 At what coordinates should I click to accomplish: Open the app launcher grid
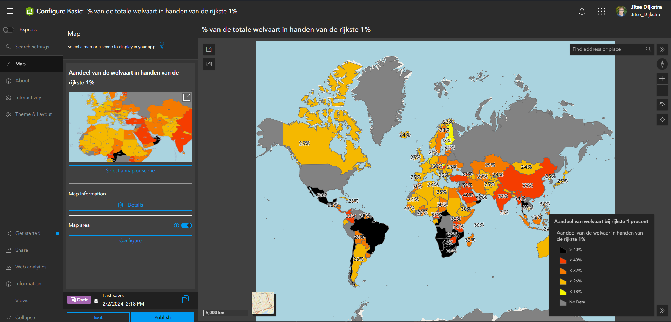[602, 12]
